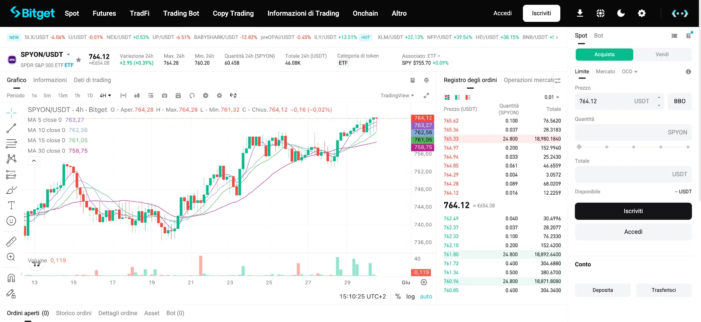Open the Storico ordini tab

(74, 313)
